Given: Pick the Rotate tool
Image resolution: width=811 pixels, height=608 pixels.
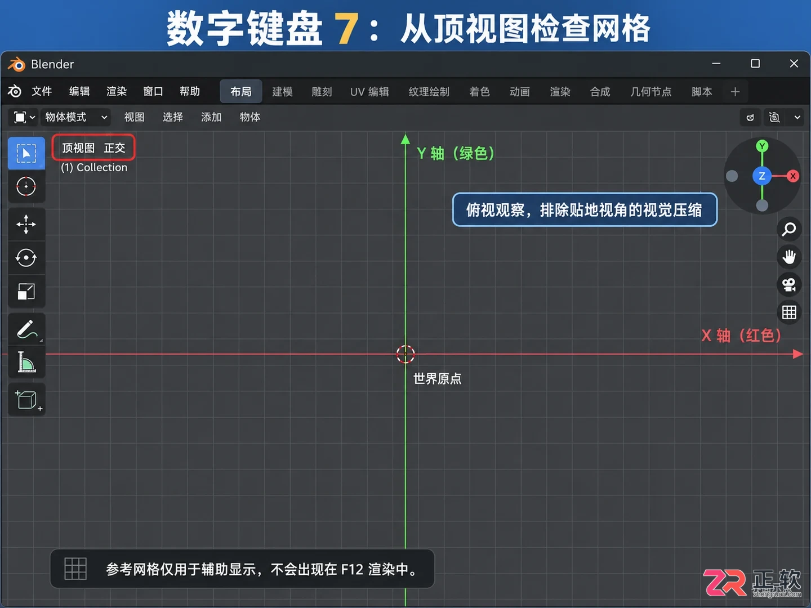Looking at the screenshot, I should click(26, 258).
